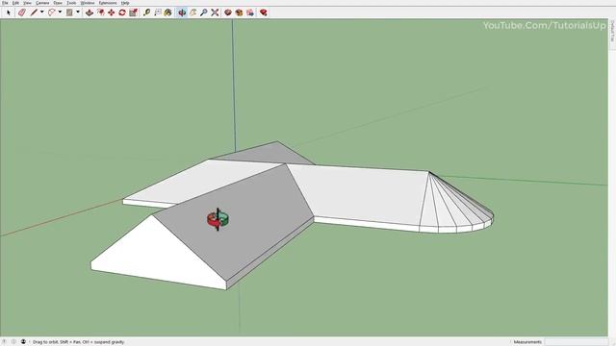Select the Pan hand tool
This screenshot has height=346, width=616.
click(192, 12)
